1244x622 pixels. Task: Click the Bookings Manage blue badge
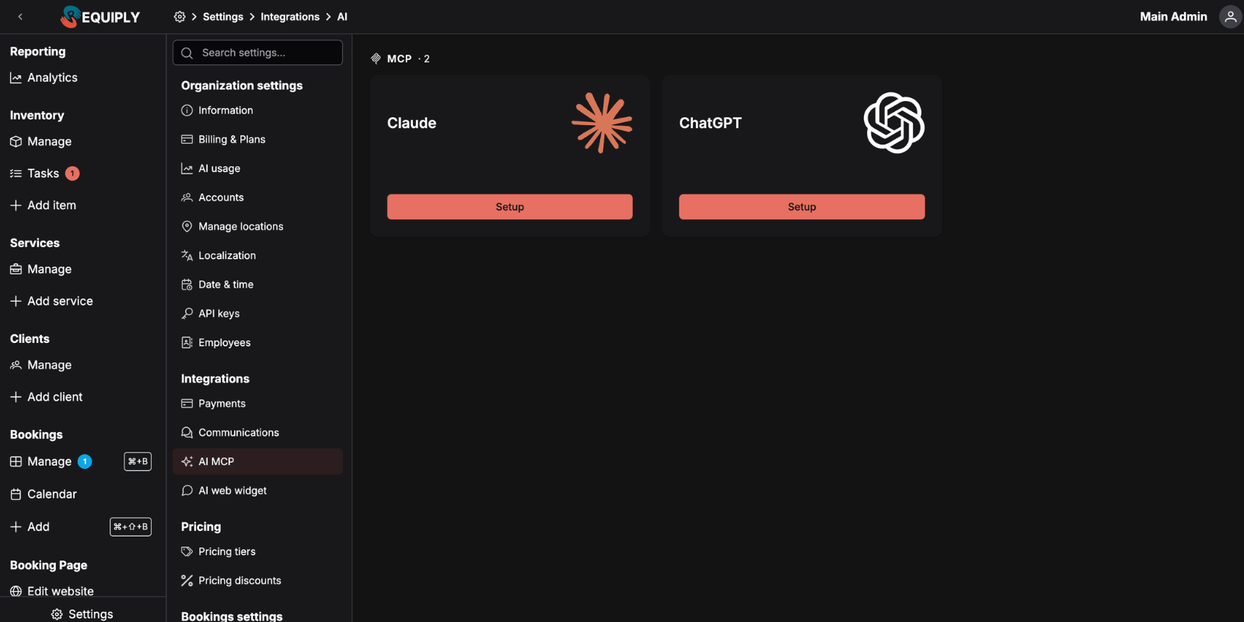tap(85, 462)
